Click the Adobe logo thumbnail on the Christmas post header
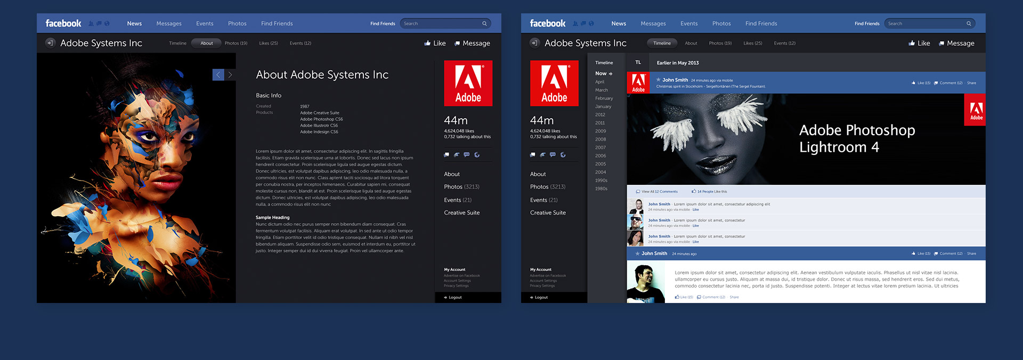Image resolution: width=1023 pixels, height=360 pixels. pos(638,83)
